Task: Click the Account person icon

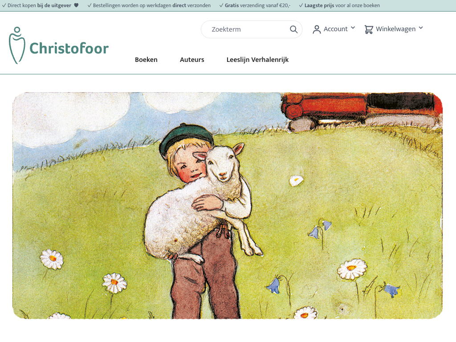Action: pyautogui.click(x=317, y=29)
